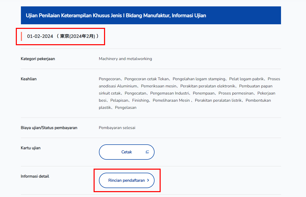Click the red accent bar beside the date
306x197 pixels.
coord(21,37)
